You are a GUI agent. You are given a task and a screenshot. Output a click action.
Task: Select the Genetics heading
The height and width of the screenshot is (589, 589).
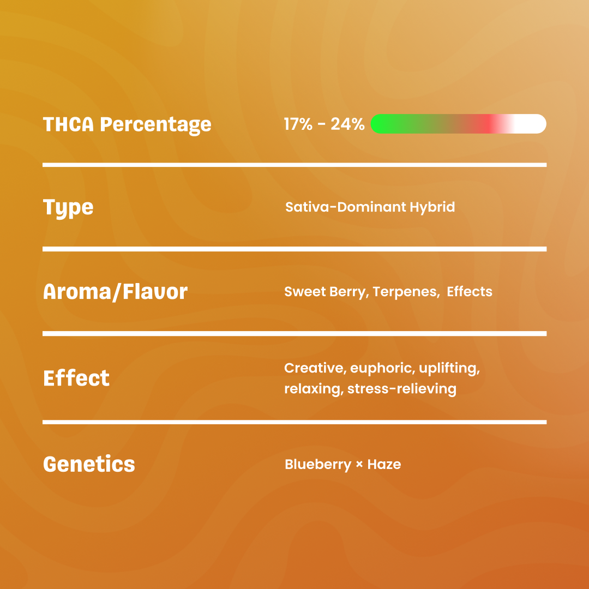[89, 464]
